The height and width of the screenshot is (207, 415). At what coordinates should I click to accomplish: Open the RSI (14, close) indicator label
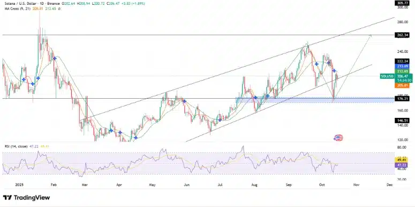coord(16,146)
